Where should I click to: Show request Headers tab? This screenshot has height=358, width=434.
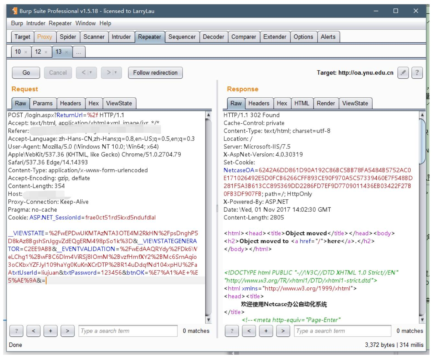click(x=71, y=103)
